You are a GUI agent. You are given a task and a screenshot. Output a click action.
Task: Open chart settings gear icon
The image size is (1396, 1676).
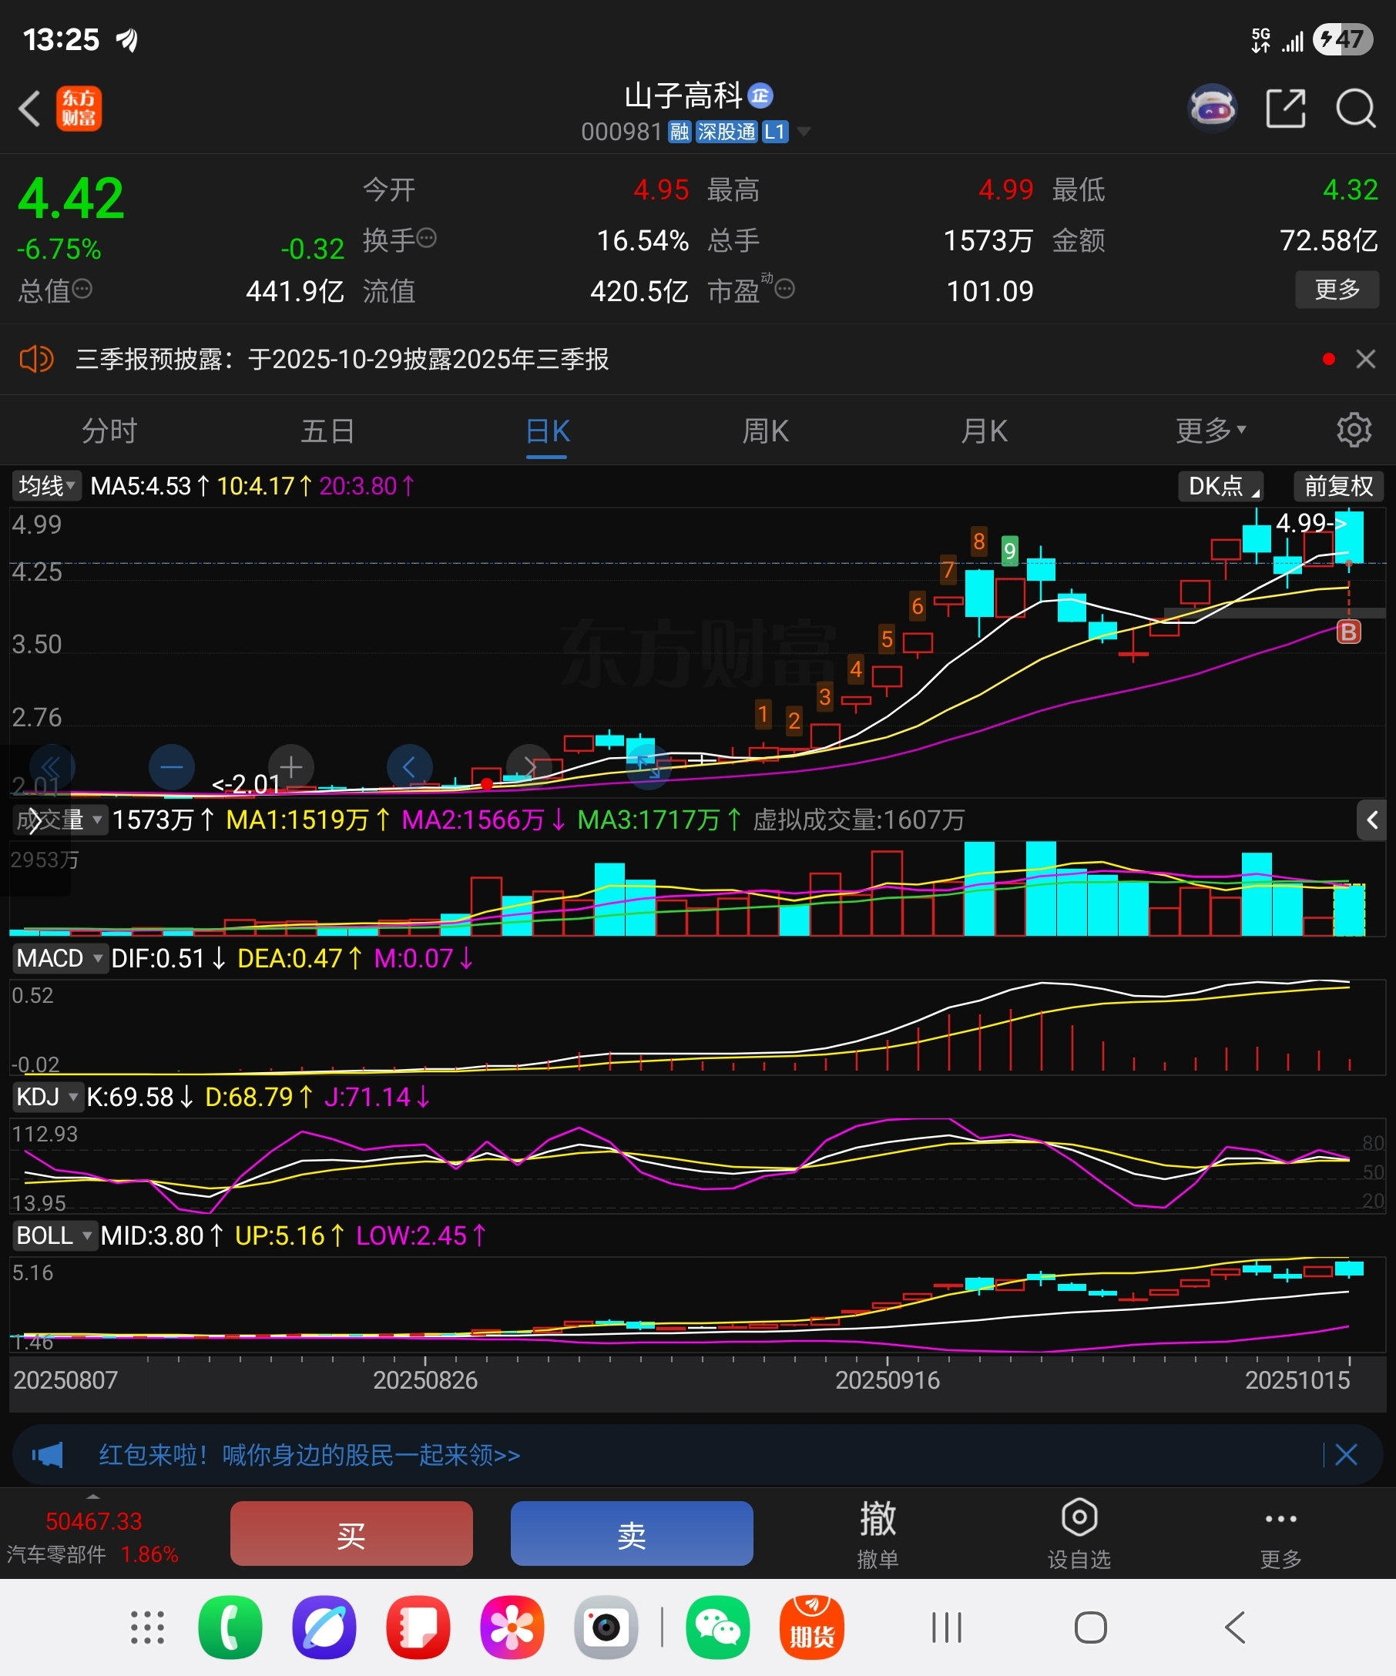click(1354, 431)
